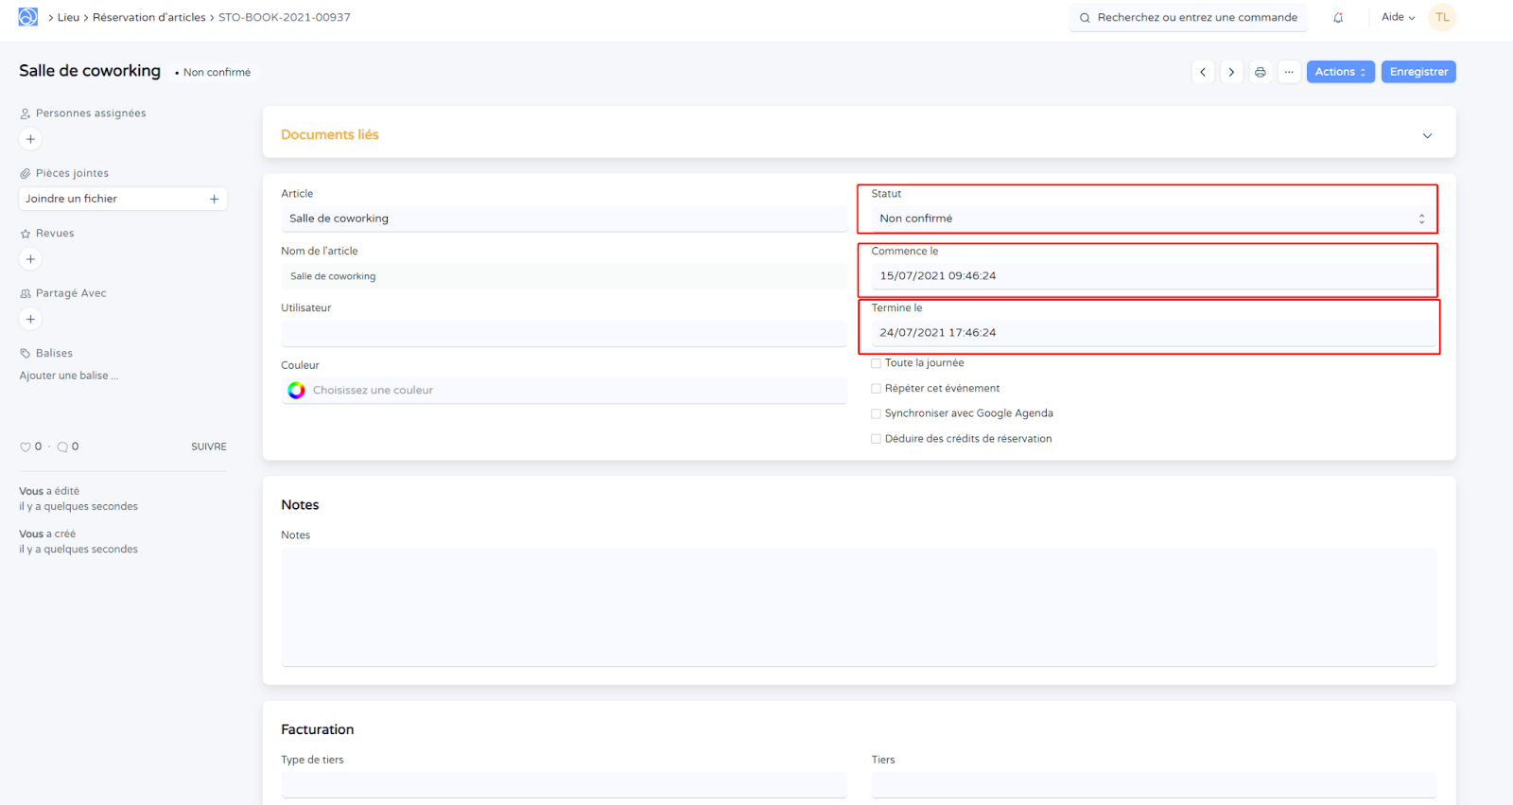Click the Commence le date field
The height and width of the screenshot is (805, 1513).
(x=1151, y=276)
